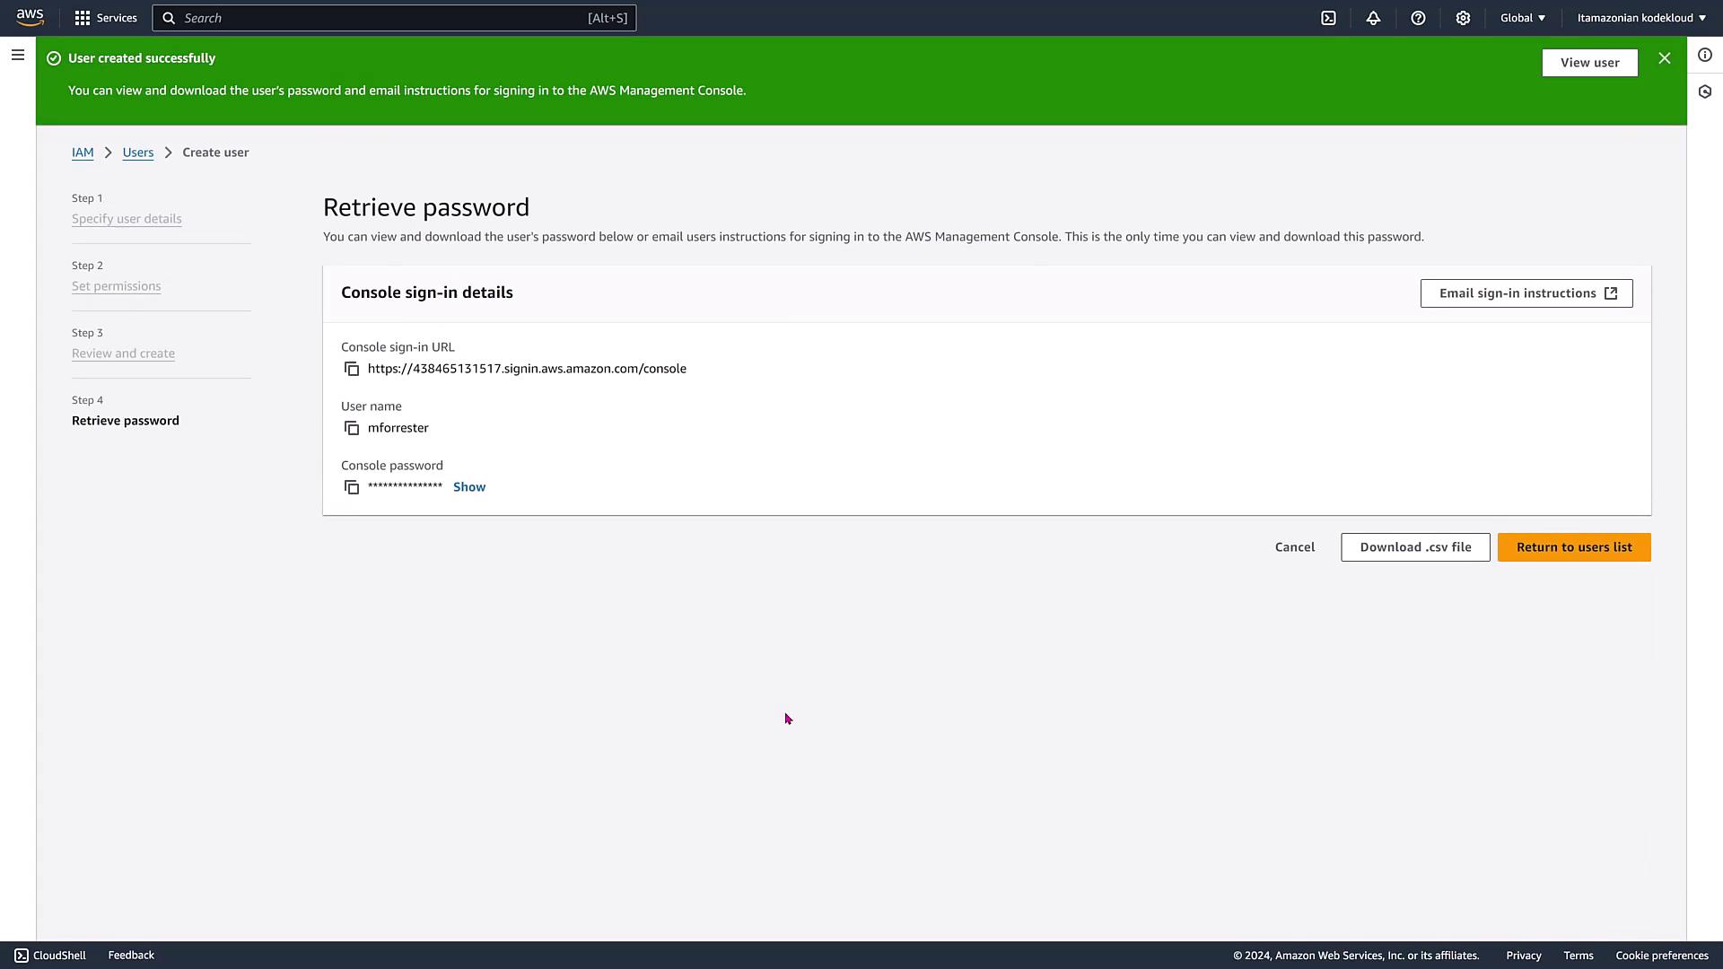Expand the Global region dropdown
The width and height of the screenshot is (1723, 969).
tap(1522, 18)
